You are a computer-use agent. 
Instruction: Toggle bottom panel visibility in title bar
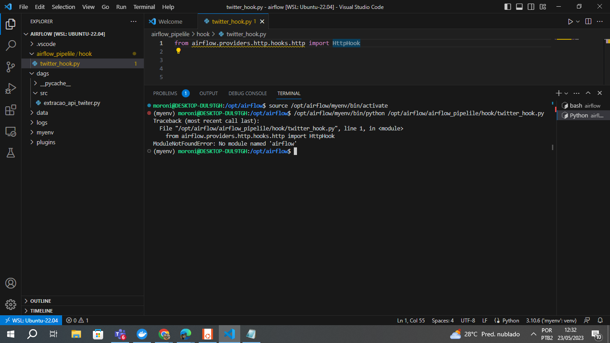click(x=519, y=7)
